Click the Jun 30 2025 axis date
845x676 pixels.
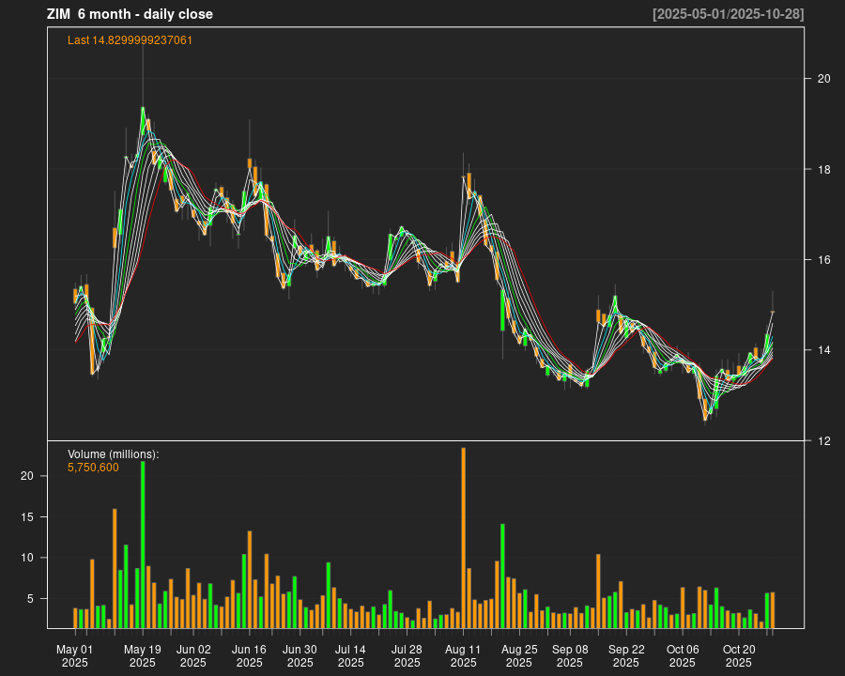tap(300, 655)
